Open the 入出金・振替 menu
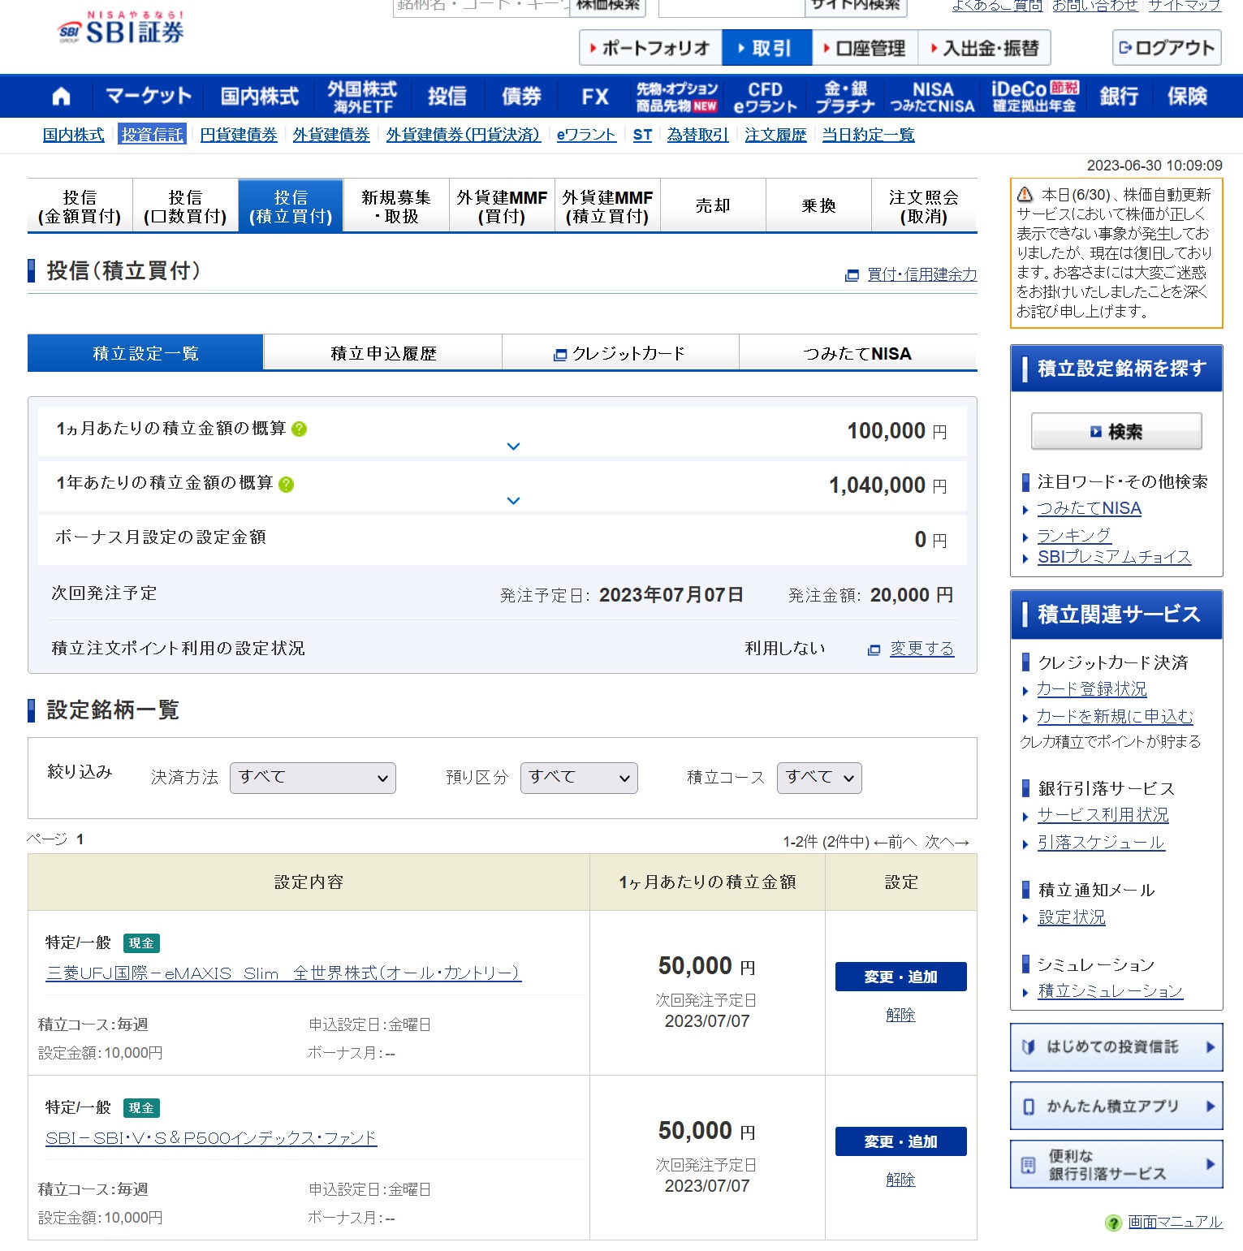The image size is (1243, 1251). click(x=985, y=48)
